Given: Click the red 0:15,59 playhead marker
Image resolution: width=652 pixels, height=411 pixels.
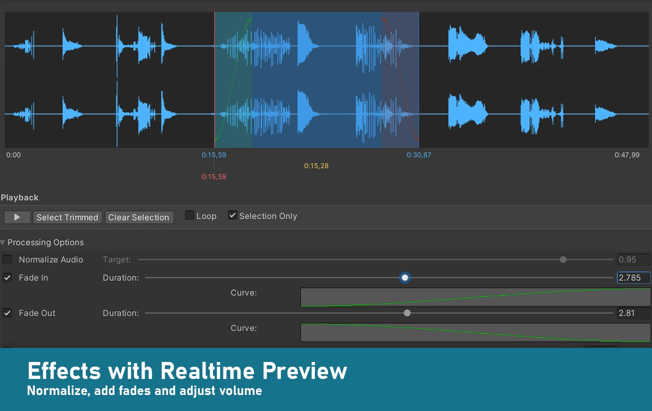Looking at the screenshot, I should coord(214,177).
